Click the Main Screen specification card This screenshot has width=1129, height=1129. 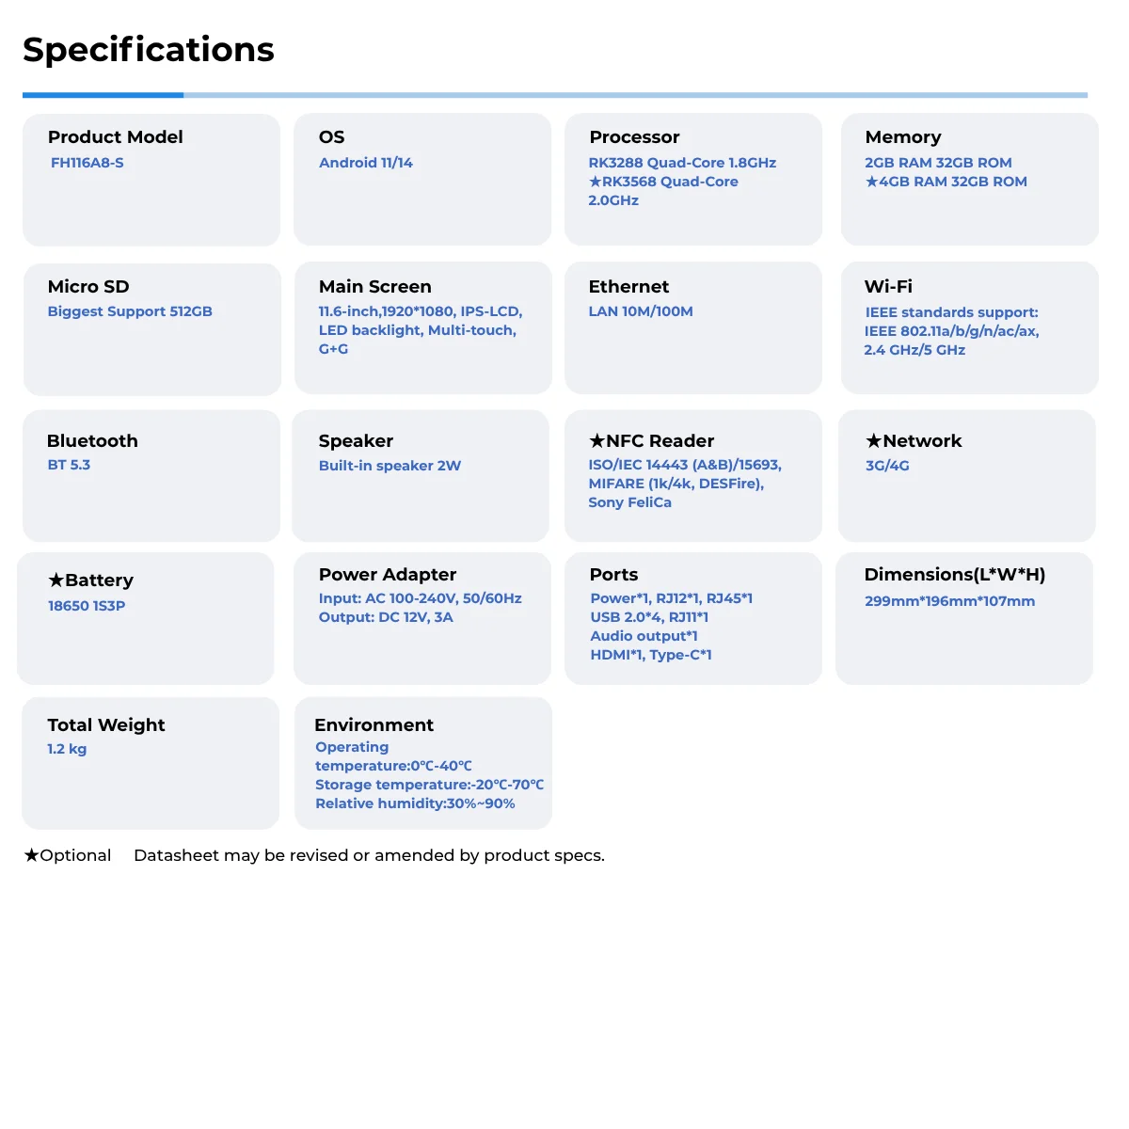pyautogui.click(x=422, y=327)
